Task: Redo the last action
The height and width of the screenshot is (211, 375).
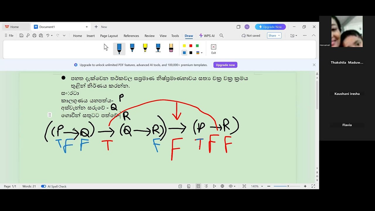Action: (58, 35)
